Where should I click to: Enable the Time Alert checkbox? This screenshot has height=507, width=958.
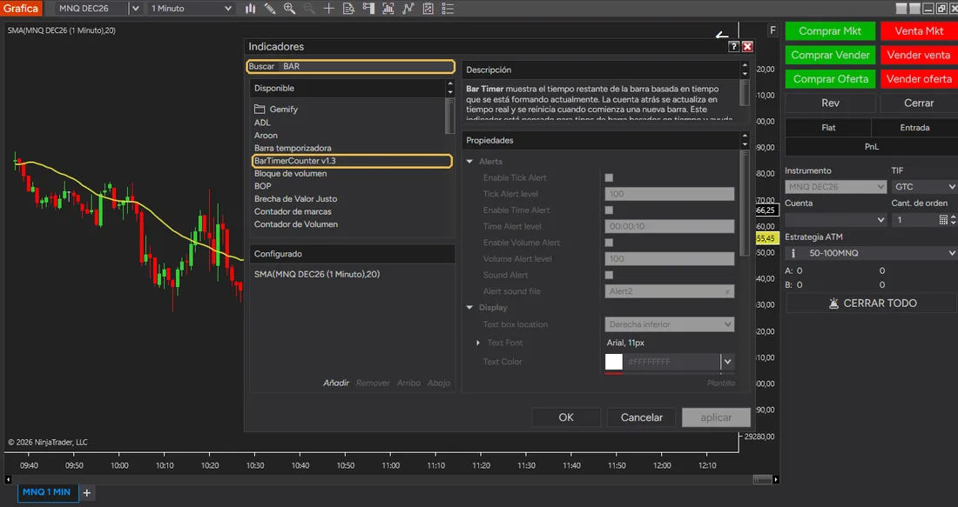click(x=609, y=210)
